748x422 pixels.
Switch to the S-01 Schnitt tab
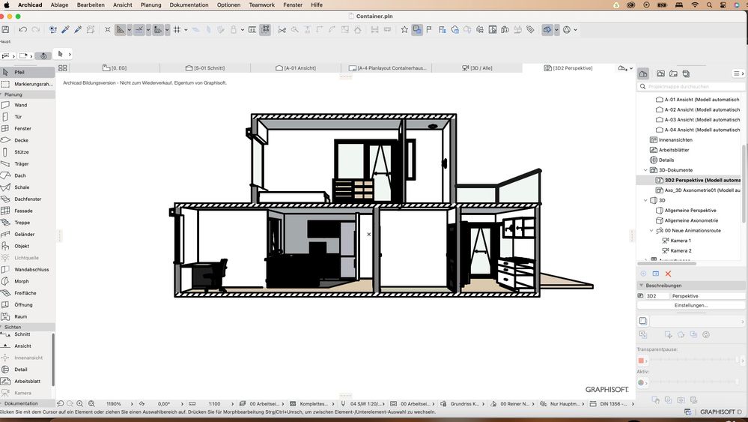[x=209, y=68]
